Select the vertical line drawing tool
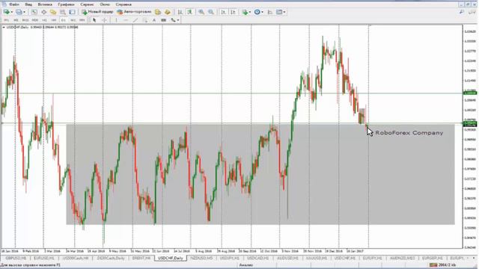 (116, 20)
